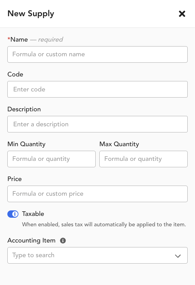
Task: Toggle the Taxable switch off
Action: [x=13, y=214]
